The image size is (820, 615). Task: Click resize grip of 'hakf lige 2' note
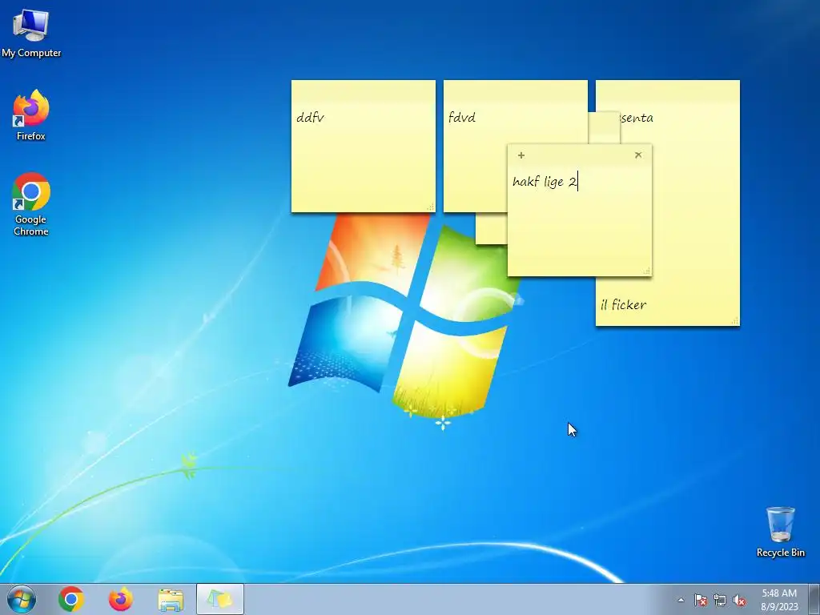(x=647, y=271)
